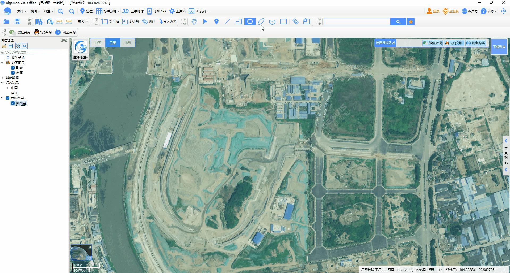Pick the line drawing tool
Viewport: 510px width, 273px height.
coord(227,21)
